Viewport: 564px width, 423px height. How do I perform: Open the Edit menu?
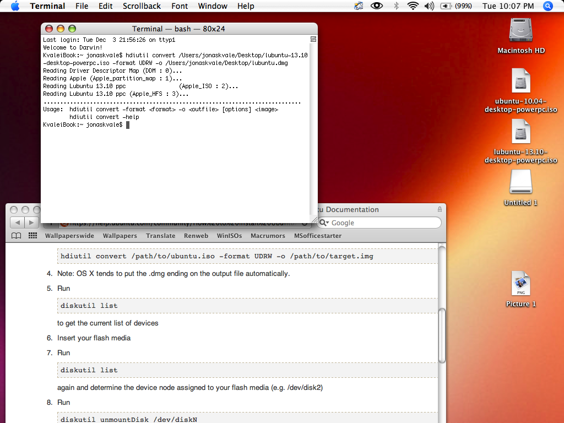click(x=105, y=6)
